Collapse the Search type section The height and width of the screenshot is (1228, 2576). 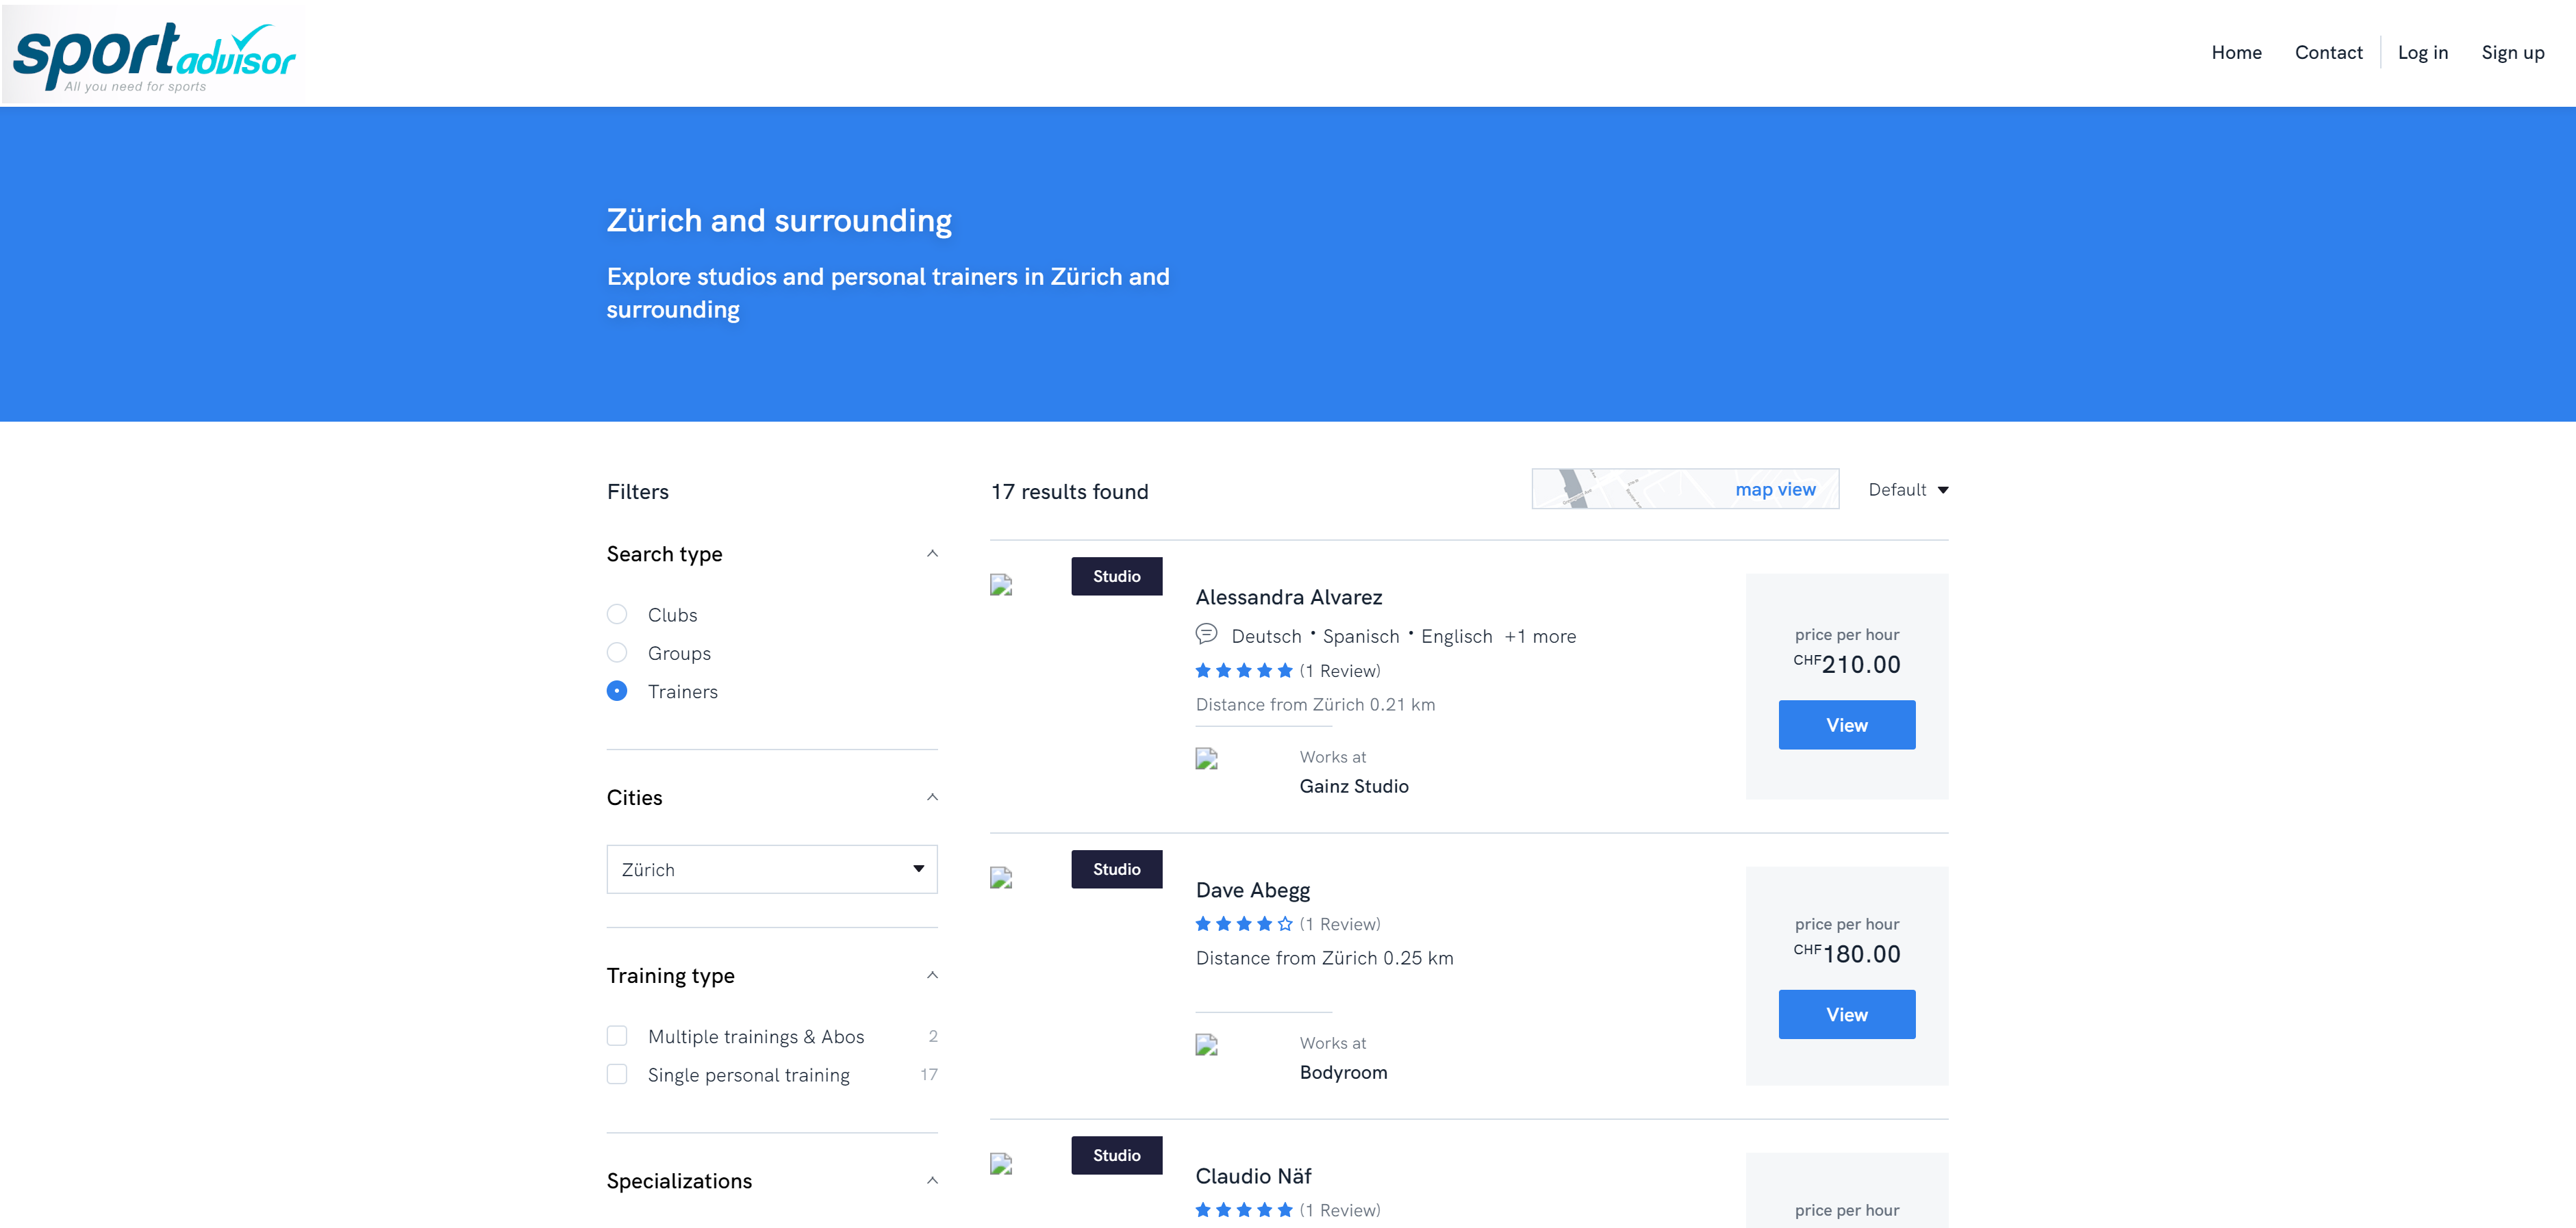pos(932,554)
